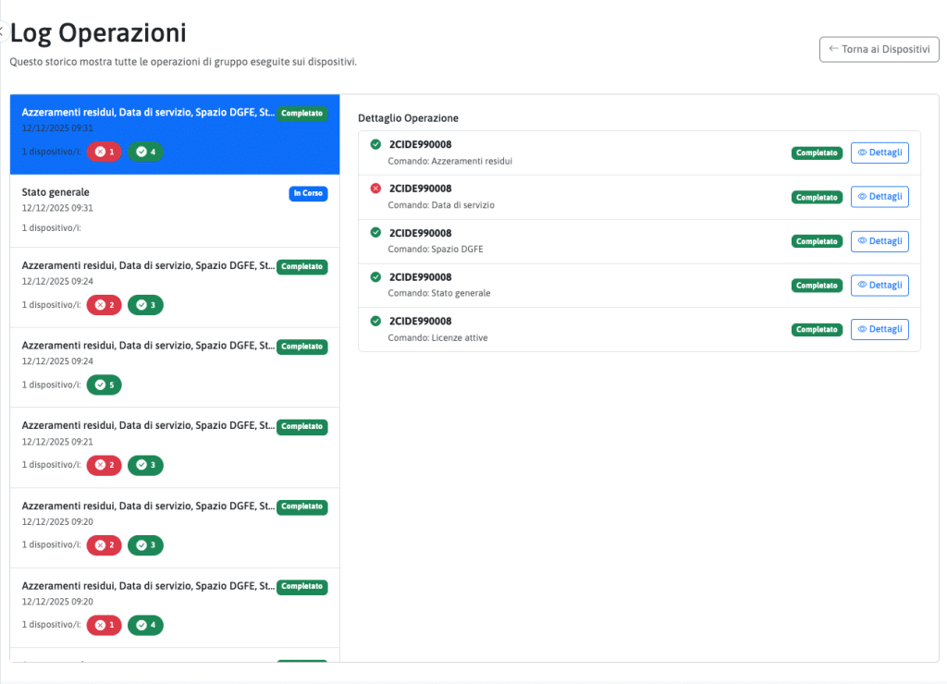947x684 pixels.
Task: Click green 4 success badge in selected operation
Action: pyautogui.click(x=145, y=152)
